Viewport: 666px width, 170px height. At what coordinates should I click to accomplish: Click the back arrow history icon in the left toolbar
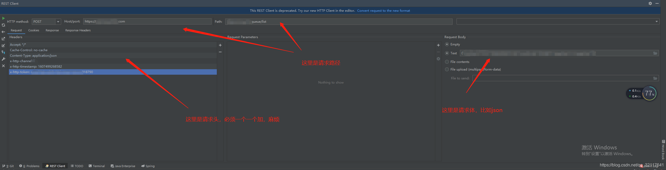point(3,32)
